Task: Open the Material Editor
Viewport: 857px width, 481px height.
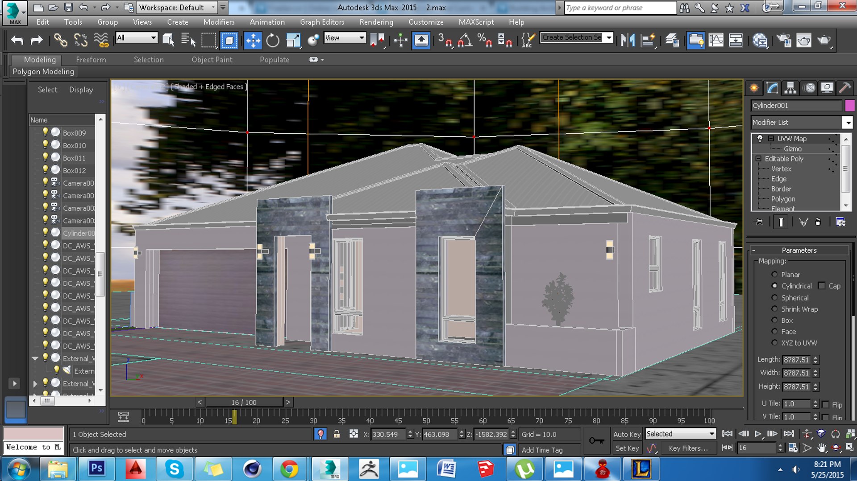Action: tap(760, 41)
